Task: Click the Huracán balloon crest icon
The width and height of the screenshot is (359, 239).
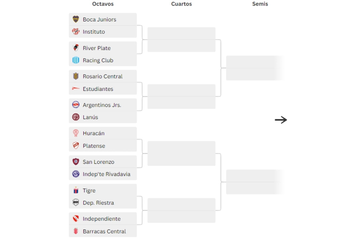Action: (76, 133)
